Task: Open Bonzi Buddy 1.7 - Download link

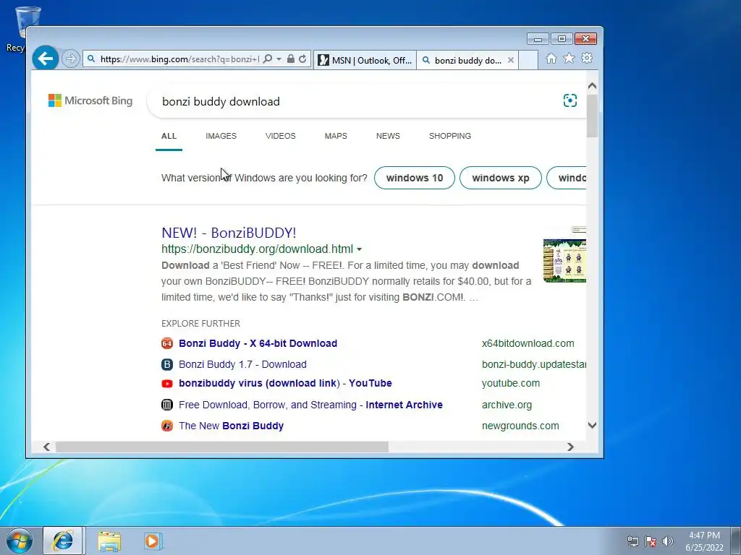Action: pos(242,364)
